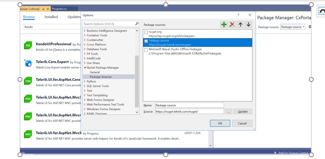Expand SQL Server Tools node
Viewport: 325px width, 159px height.
point(85,86)
